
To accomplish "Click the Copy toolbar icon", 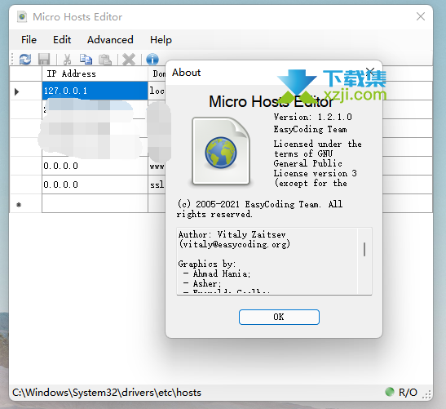I will tap(86, 60).
